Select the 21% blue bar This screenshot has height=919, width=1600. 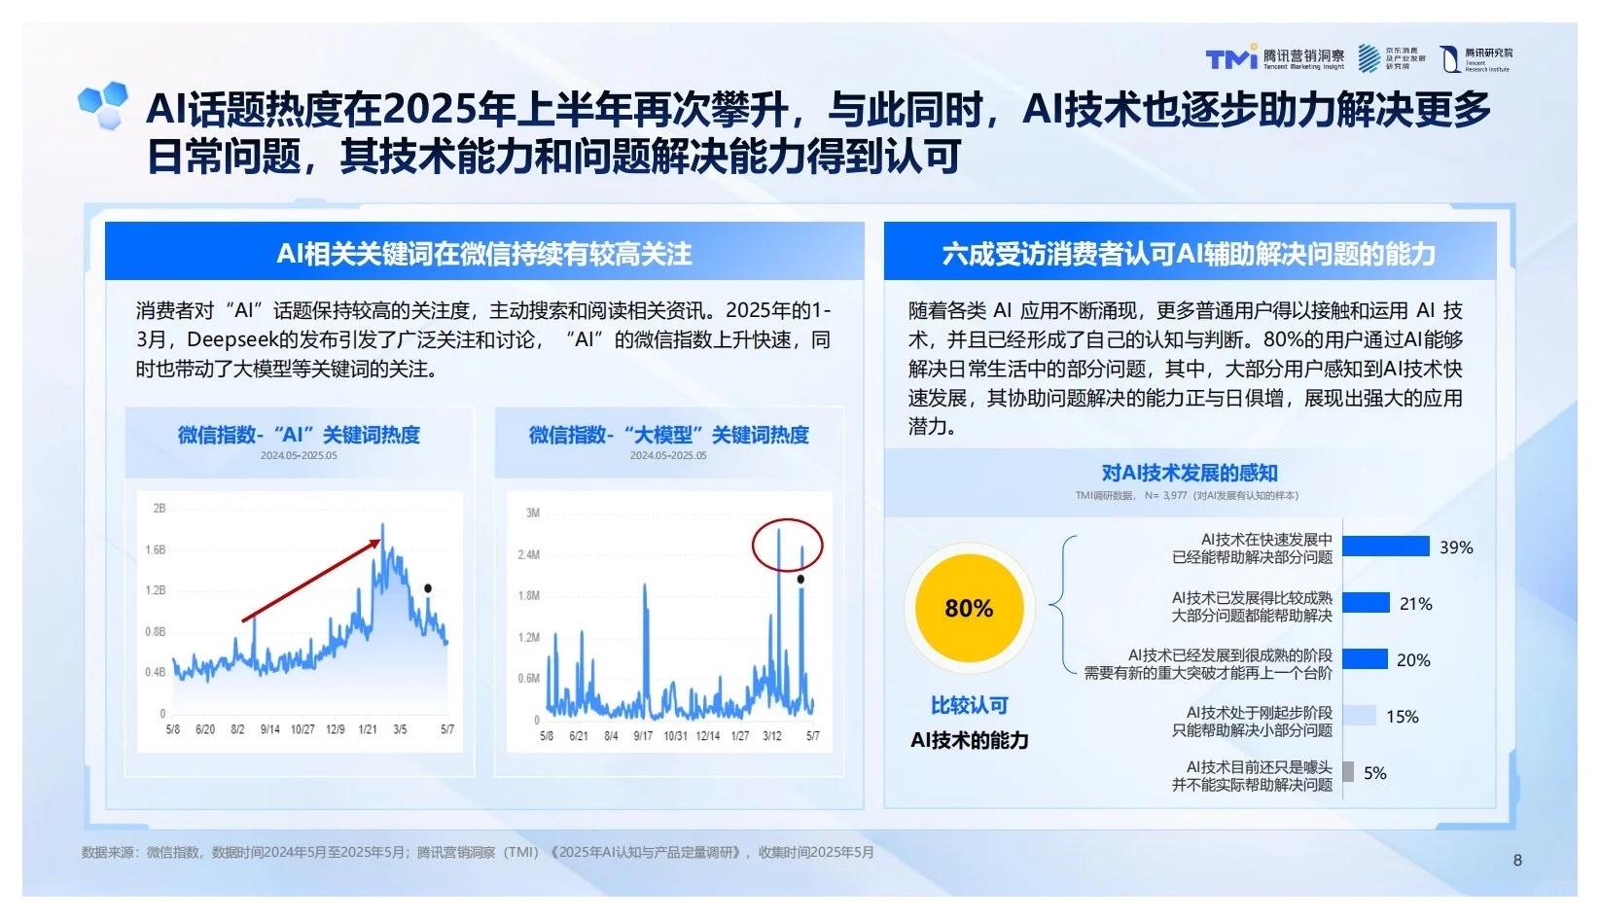point(1367,603)
